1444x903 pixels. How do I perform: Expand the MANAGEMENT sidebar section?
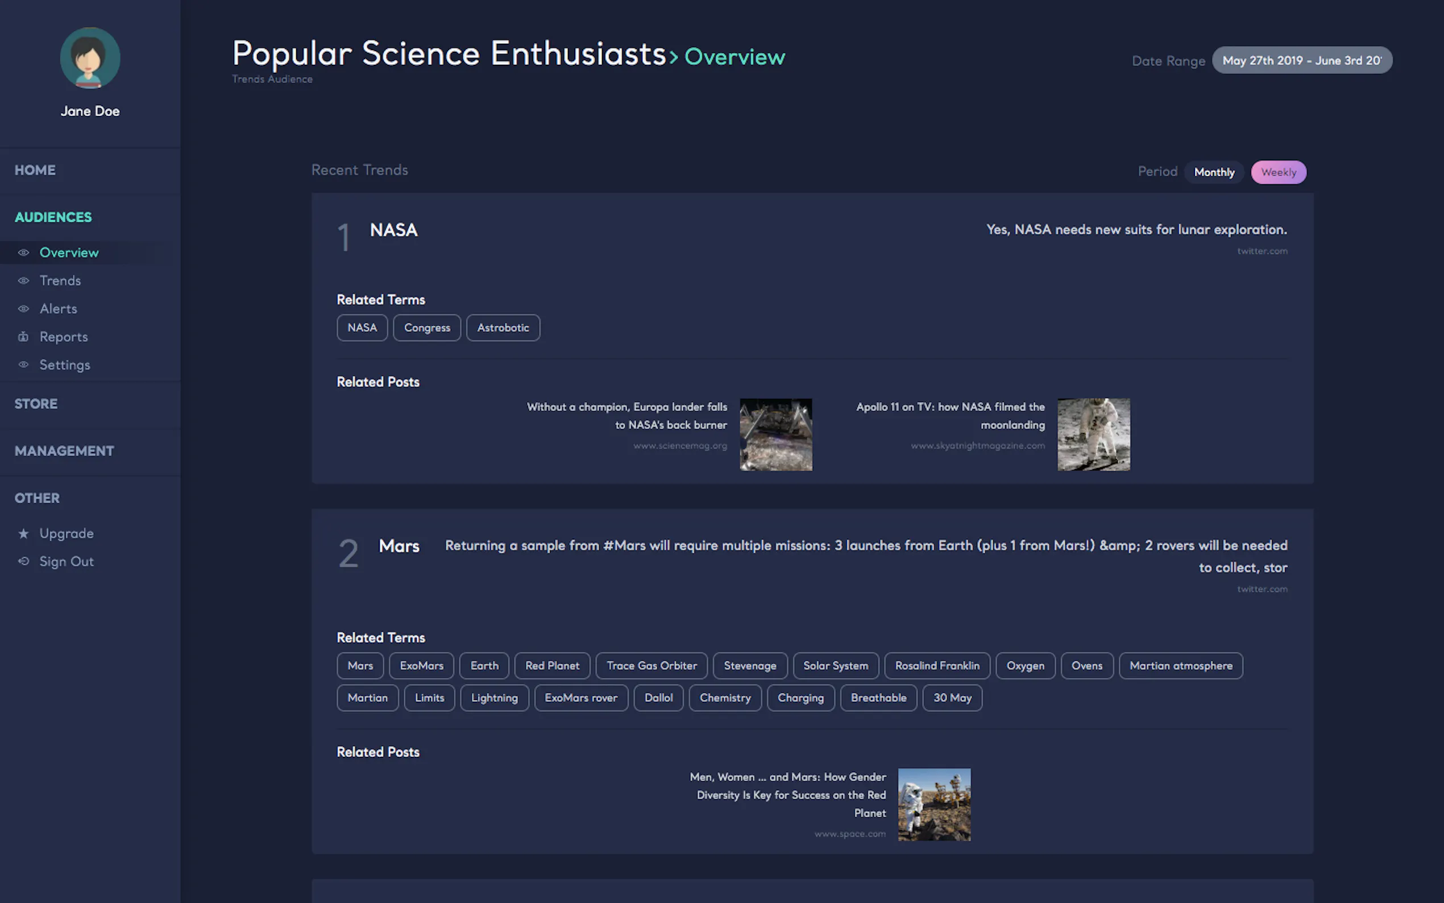(x=64, y=451)
